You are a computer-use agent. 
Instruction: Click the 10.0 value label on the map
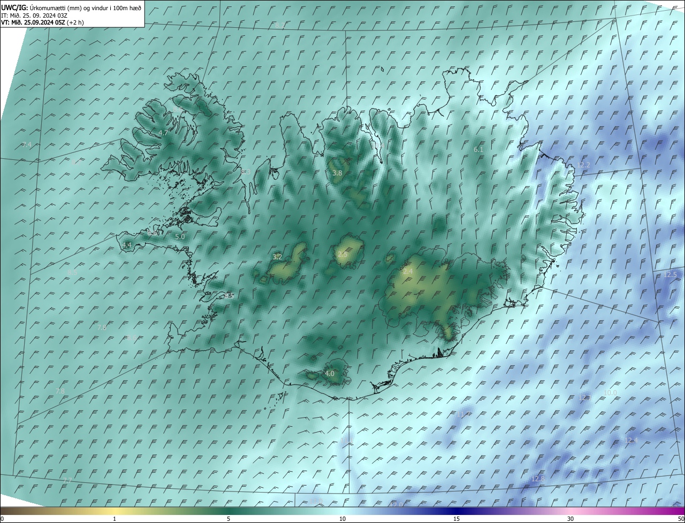[x=610, y=393]
